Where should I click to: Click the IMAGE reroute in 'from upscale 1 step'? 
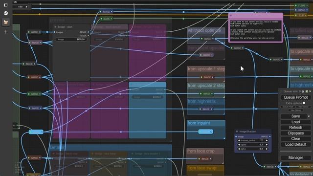[x=207, y=77]
